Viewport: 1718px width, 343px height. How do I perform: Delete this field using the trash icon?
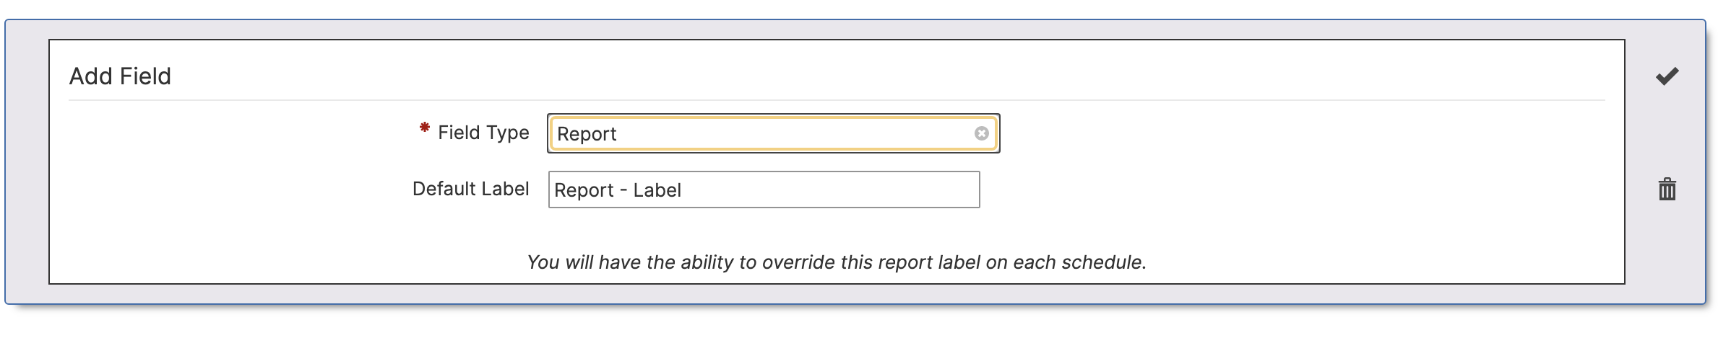pos(1667,189)
